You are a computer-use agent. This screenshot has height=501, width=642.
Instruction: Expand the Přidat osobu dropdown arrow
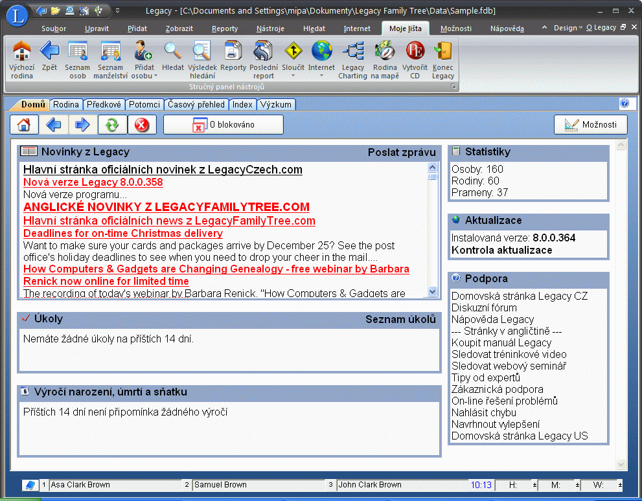point(155,76)
